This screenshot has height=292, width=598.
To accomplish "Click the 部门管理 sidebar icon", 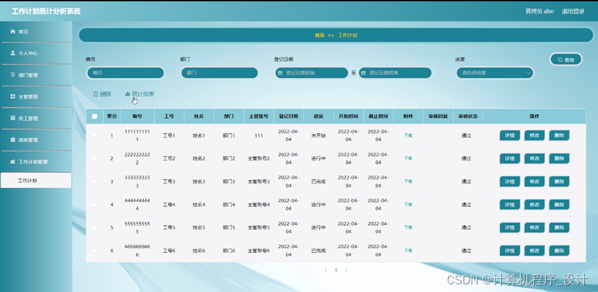I will coord(13,75).
